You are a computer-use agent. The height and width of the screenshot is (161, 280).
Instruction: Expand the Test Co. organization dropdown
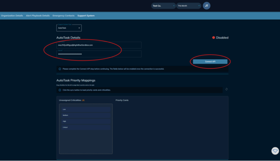[x=163, y=6]
